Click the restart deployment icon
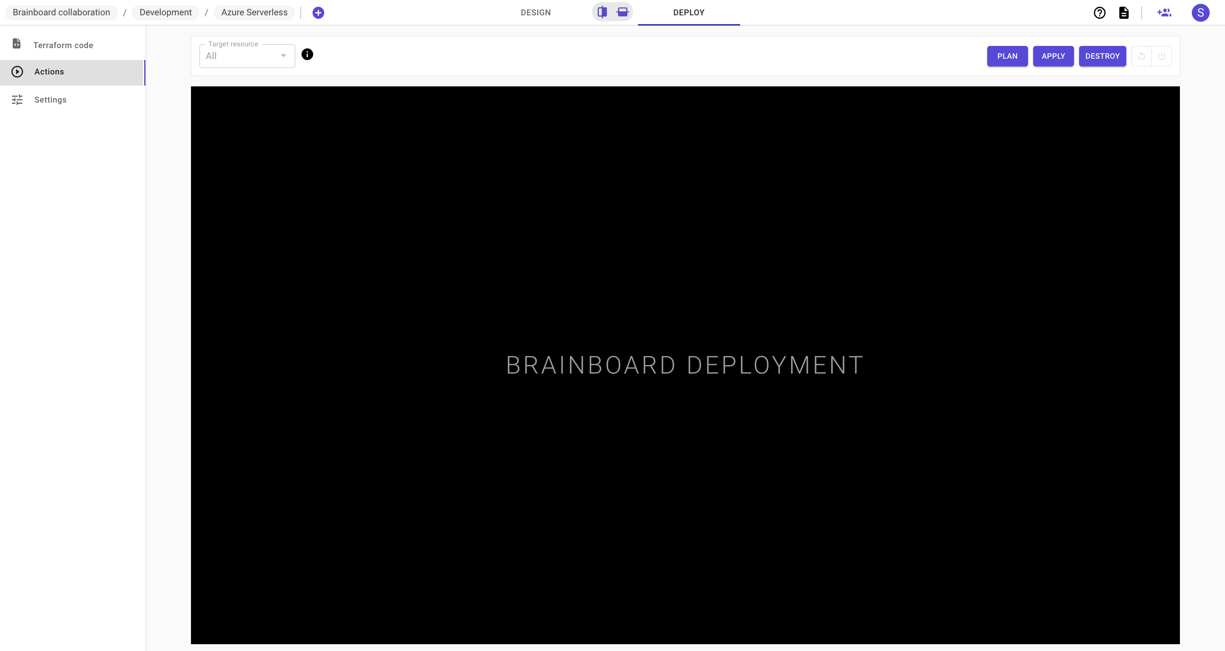1225x651 pixels. pyautogui.click(x=1142, y=56)
